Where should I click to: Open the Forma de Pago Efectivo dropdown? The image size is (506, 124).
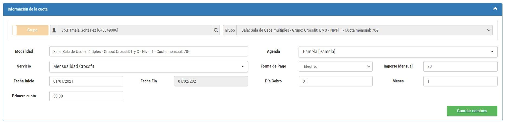[336, 66]
